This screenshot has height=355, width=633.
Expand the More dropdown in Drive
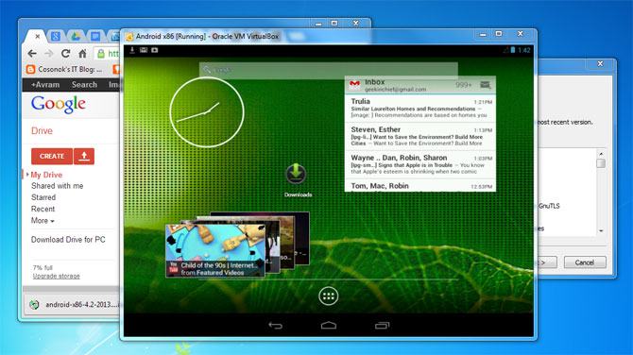click(43, 221)
